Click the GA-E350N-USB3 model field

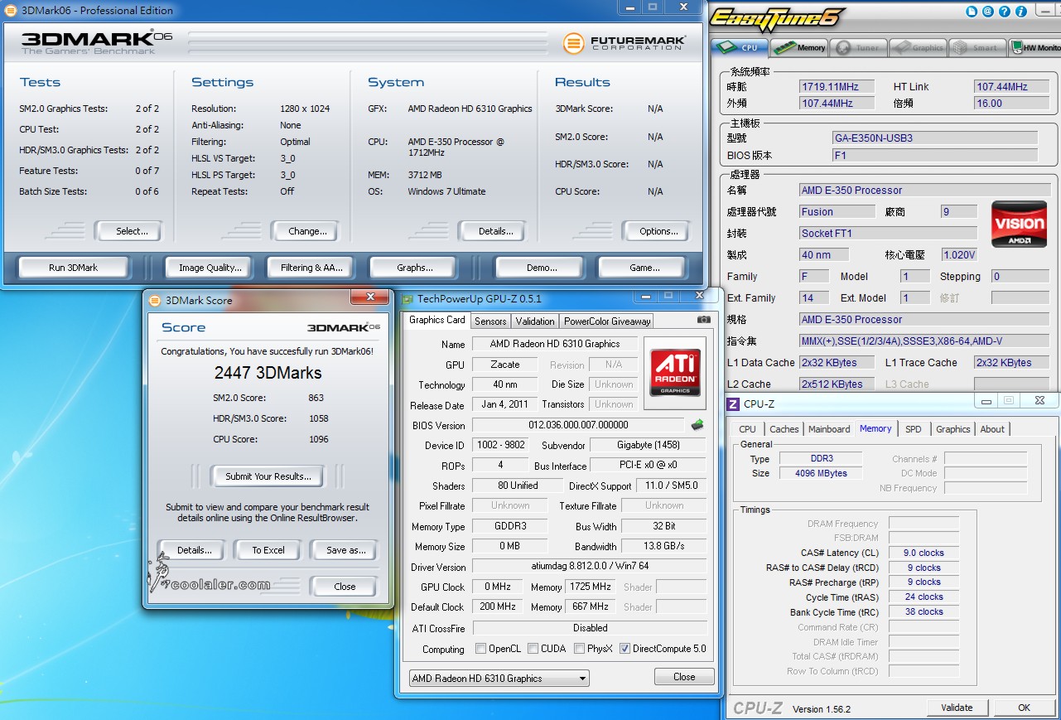[934, 138]
